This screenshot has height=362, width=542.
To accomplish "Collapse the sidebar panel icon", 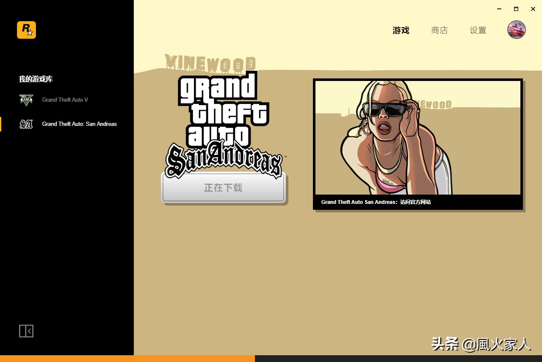I will tap(26, 331).
